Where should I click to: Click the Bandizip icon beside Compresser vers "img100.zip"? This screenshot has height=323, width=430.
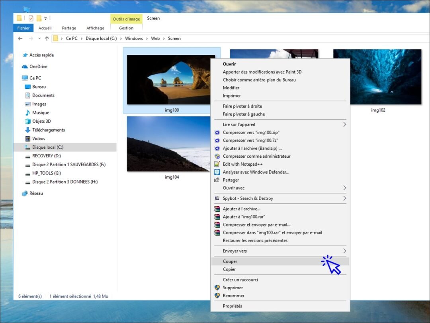(217, 132)
